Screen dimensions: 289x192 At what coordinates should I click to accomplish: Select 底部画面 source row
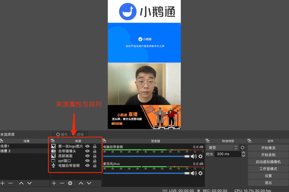pos(76,156)
